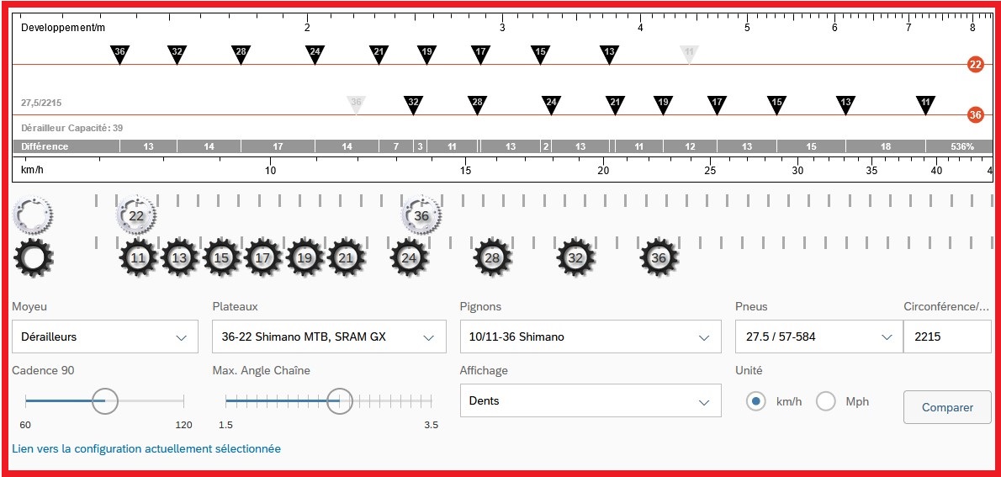Click the 28-tooth sprocket icon
This screenshot has height=477, width=1001.
pos(492,258)
